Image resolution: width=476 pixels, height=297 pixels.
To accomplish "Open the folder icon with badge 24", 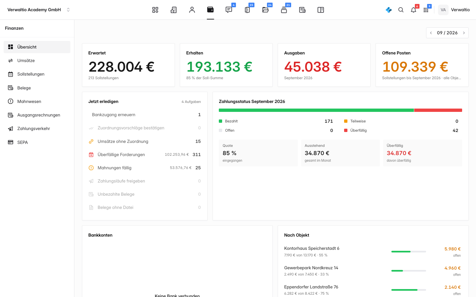I will pos(265,10).
